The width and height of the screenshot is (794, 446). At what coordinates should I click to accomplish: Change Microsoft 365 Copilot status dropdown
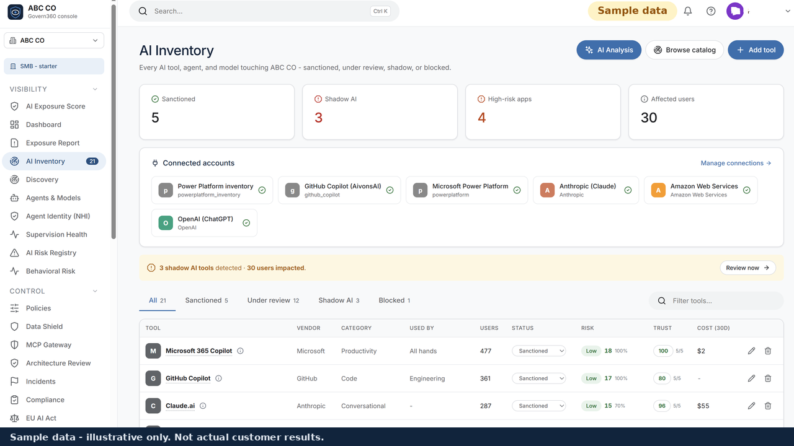coord(539,351)
